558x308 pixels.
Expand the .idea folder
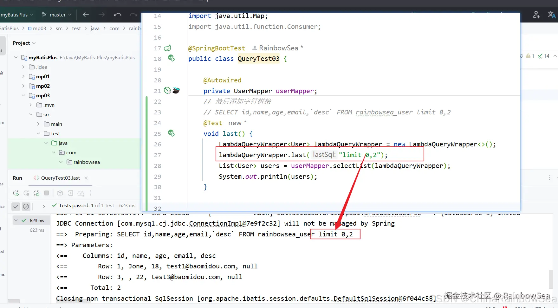click(23, 67)
